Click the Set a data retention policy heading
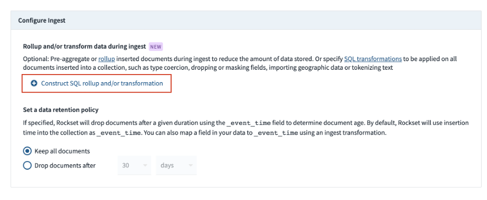Image resolution: width=487 pixels, height=200 pixels. coord(60,110)
